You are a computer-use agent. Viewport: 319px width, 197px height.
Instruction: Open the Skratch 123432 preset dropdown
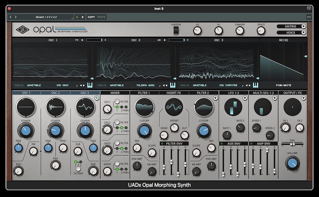coord(46,17)
